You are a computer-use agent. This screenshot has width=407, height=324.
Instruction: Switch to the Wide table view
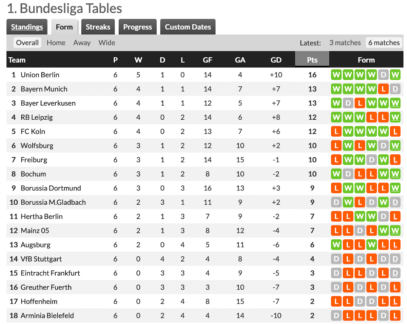107,42
